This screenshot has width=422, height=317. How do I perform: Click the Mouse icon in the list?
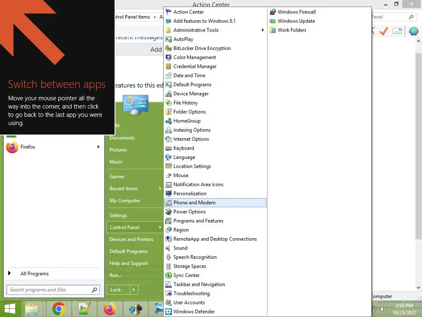click(x=169, y=175)
